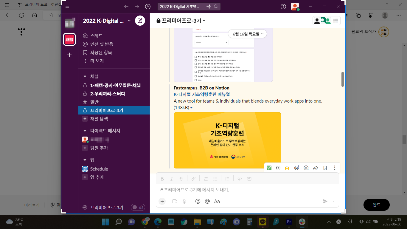Share the message with forward arrow

pos(316,168)
